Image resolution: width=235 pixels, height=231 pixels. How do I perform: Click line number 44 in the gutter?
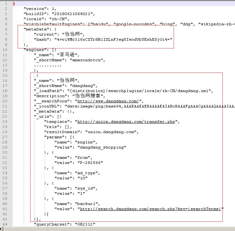5,224
